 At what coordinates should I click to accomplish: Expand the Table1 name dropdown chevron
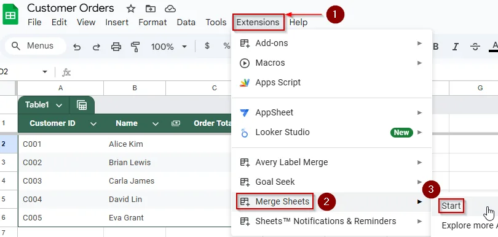coord(59,106)
